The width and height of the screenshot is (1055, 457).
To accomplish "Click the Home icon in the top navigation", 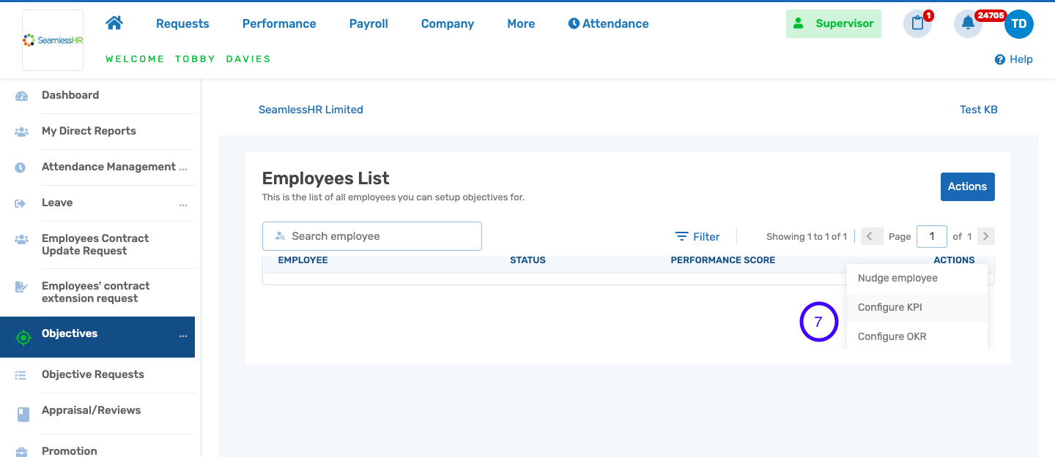I will point(114,23).
